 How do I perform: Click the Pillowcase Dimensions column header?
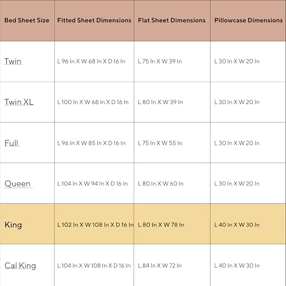[248, 20]
